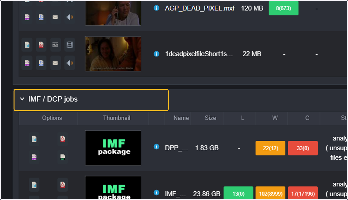This screenshot has width=348, height=200.
Task: Click the Thumbnail column header
Action: (x=117, y=118)
